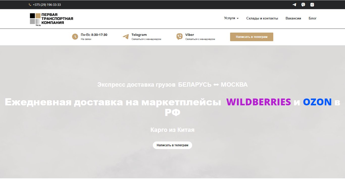
Task: Click the purple WILDBERRIES word
Action: coord(259,102)
